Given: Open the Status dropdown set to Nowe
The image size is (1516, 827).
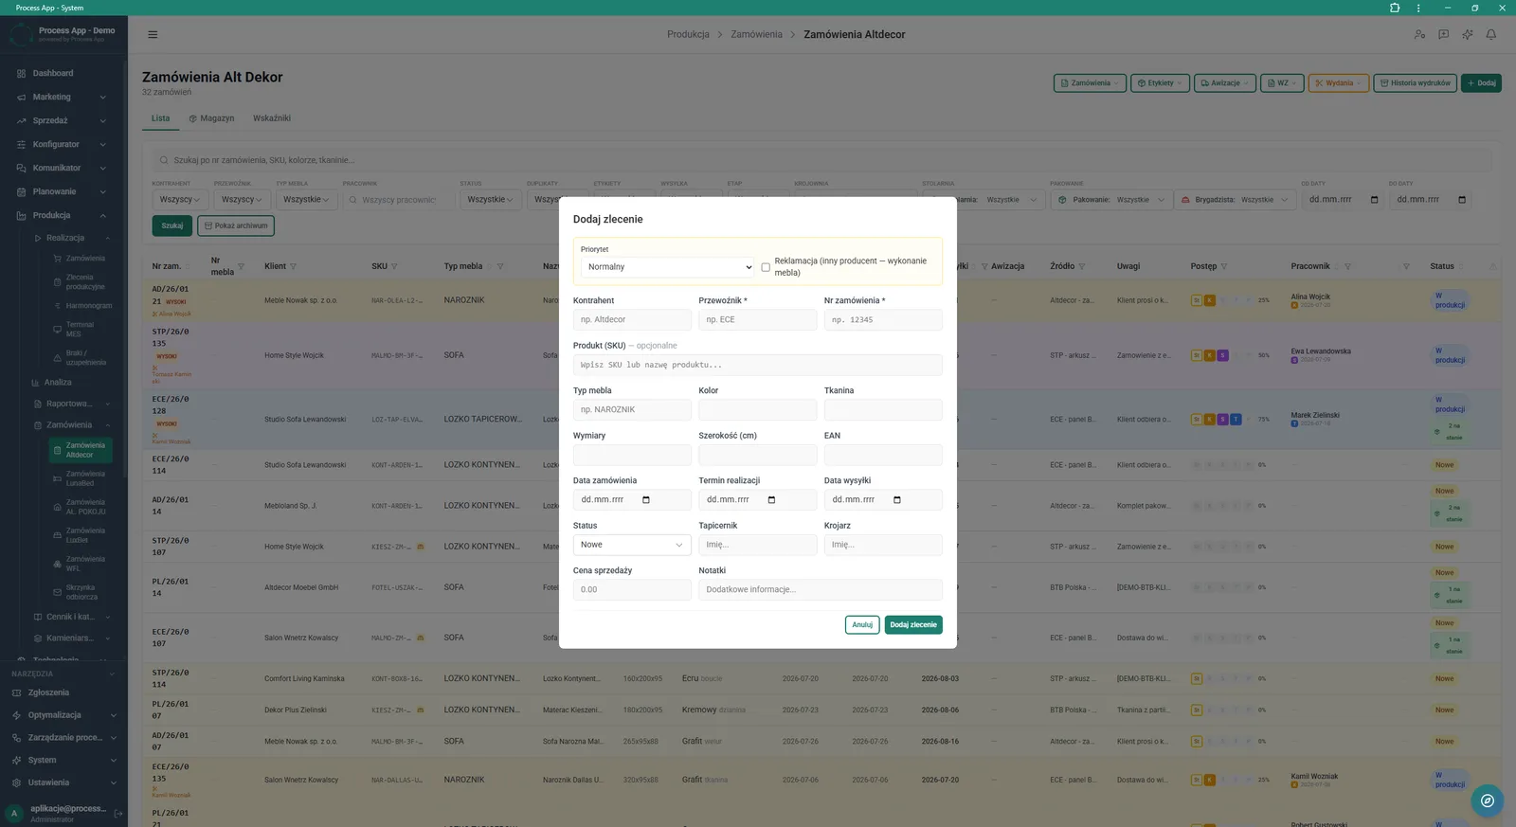Looking at the screenshot, I should point(632,545).
